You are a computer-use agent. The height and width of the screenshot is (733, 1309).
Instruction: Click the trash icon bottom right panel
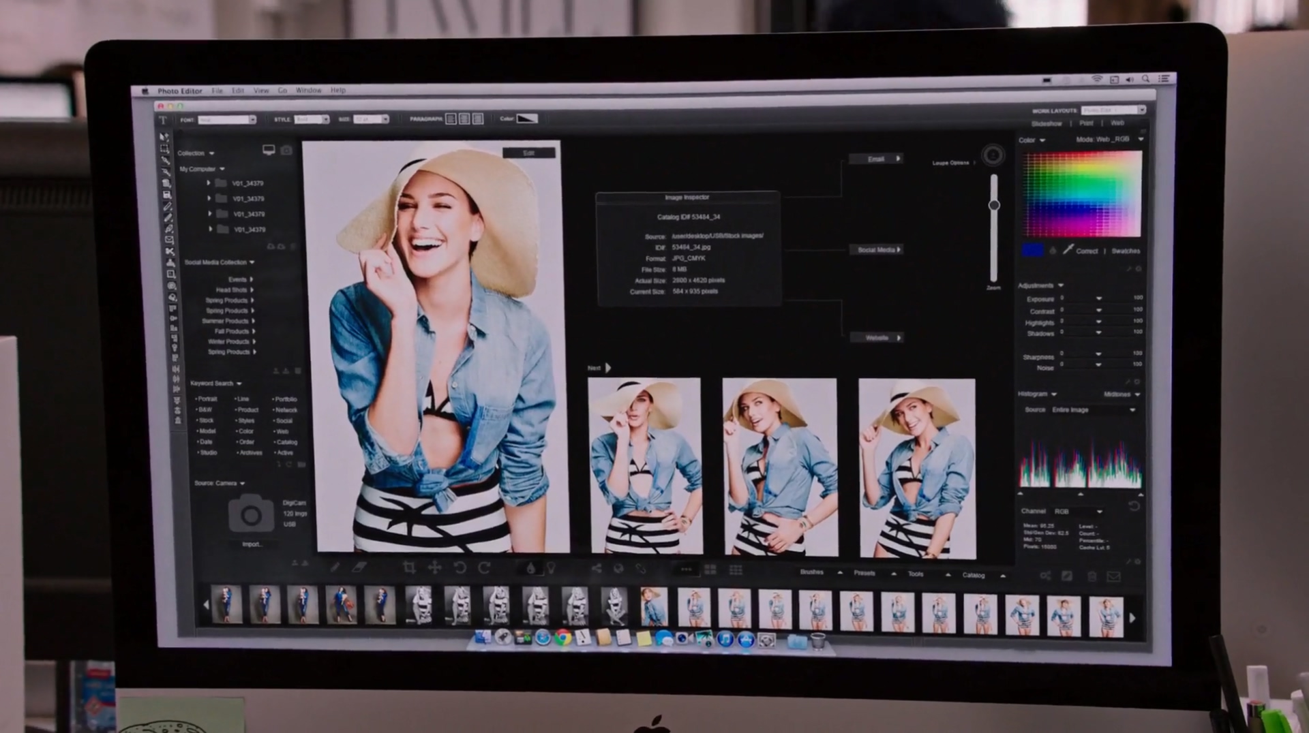(1092, 576)
